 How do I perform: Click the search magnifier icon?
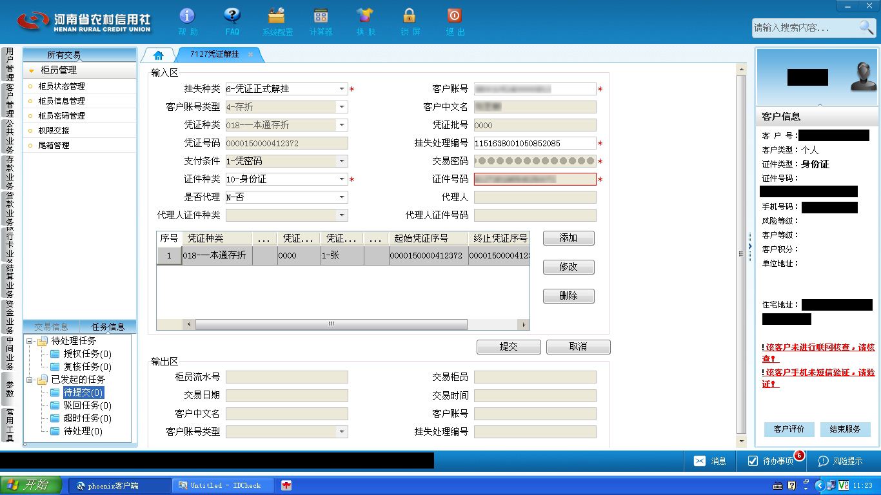[866, 27]
